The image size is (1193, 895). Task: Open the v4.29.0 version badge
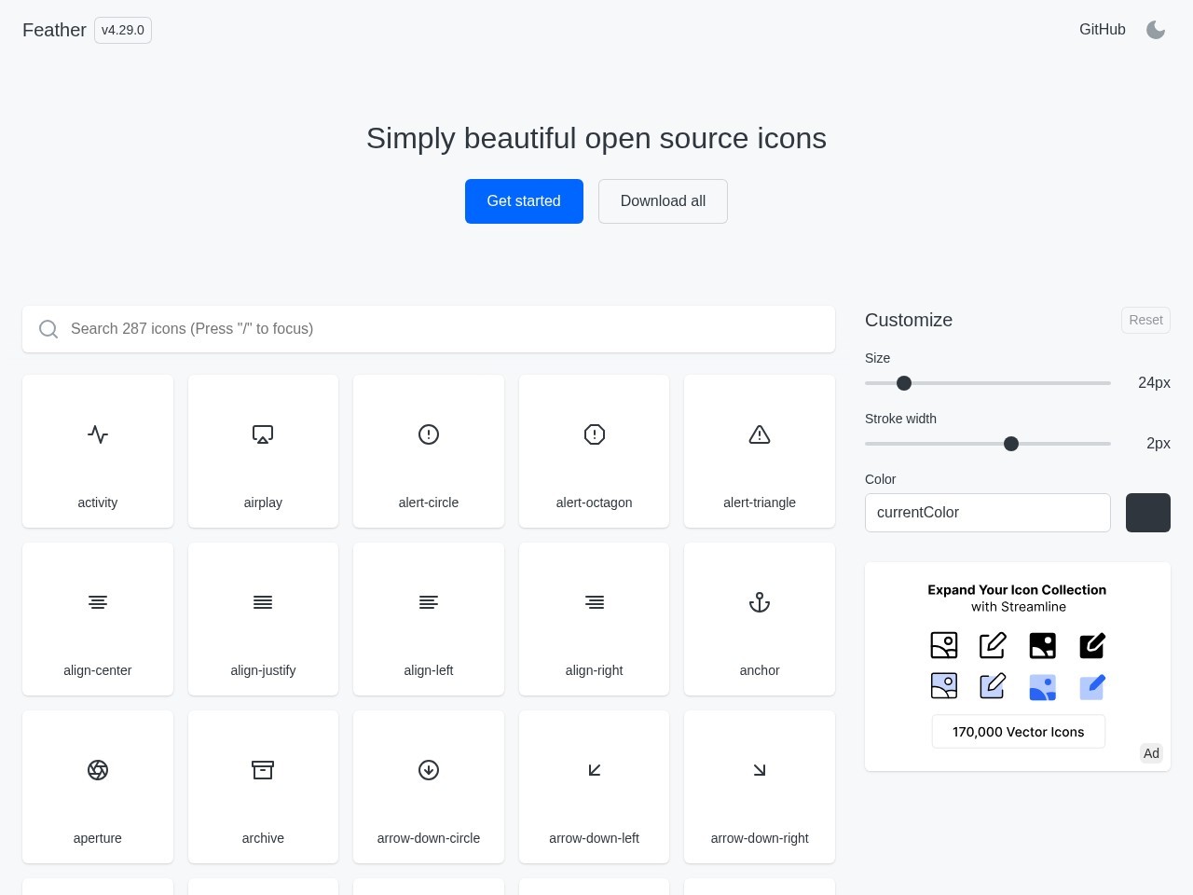coord(123,30)
